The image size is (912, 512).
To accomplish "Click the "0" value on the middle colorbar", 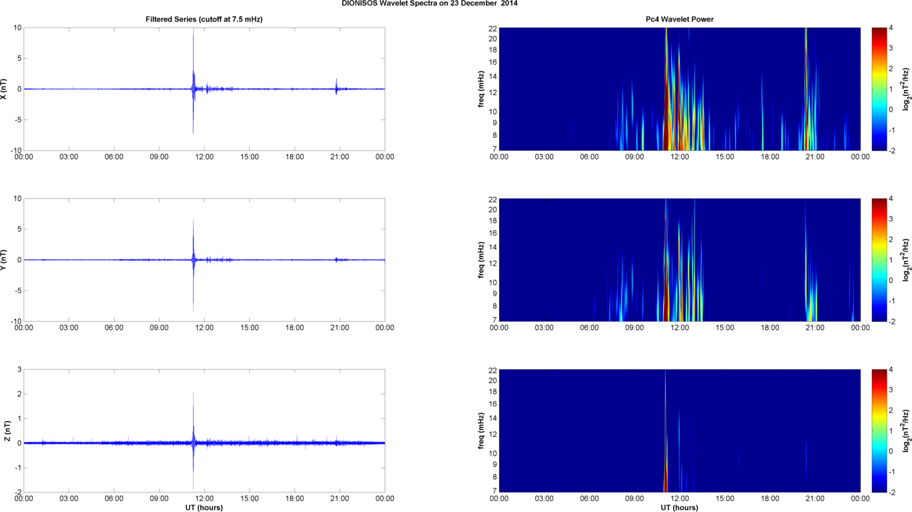I will (x=891, y=280).
